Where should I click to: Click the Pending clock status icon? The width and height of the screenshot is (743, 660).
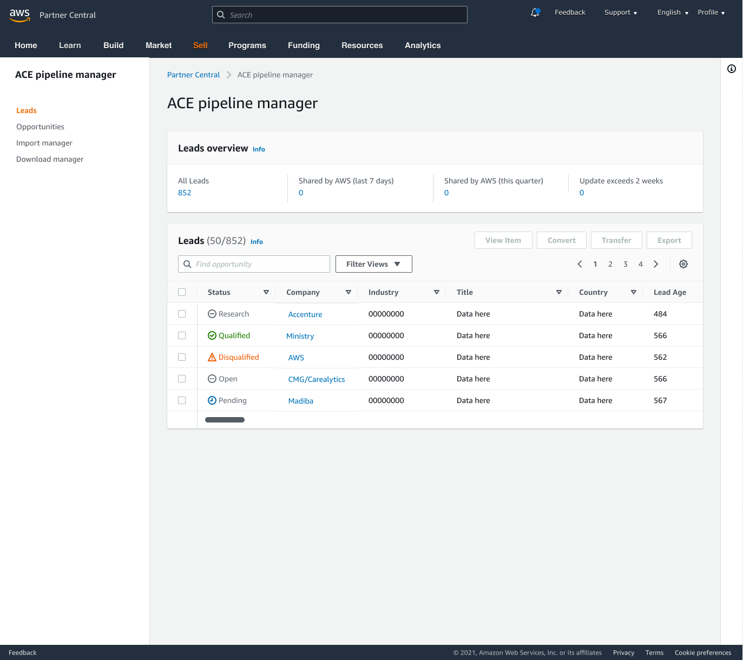coord(212,400)
